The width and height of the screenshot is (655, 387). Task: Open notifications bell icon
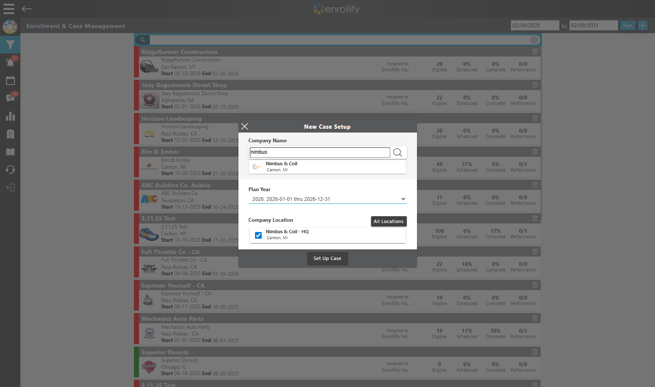click(x=10, y=62)
